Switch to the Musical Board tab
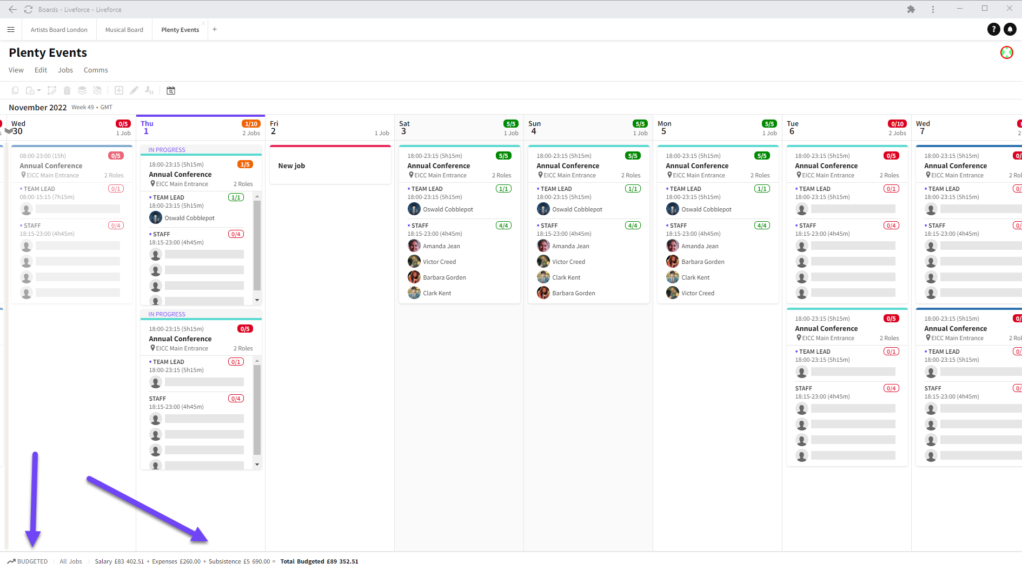Image resolution: width=1022 pixels, height=570 pixels. point(124,30)
